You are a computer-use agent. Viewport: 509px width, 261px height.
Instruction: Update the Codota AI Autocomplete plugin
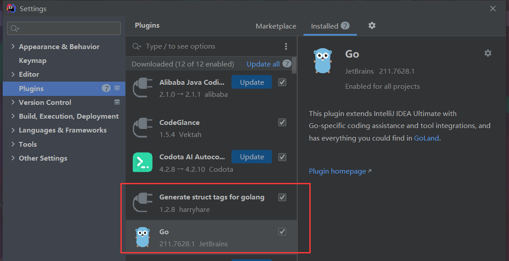coord(252,157)
